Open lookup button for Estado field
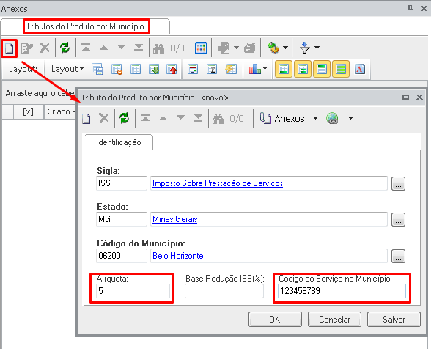The height and width of the screenshot is (349, 431). tap(398, 219)
